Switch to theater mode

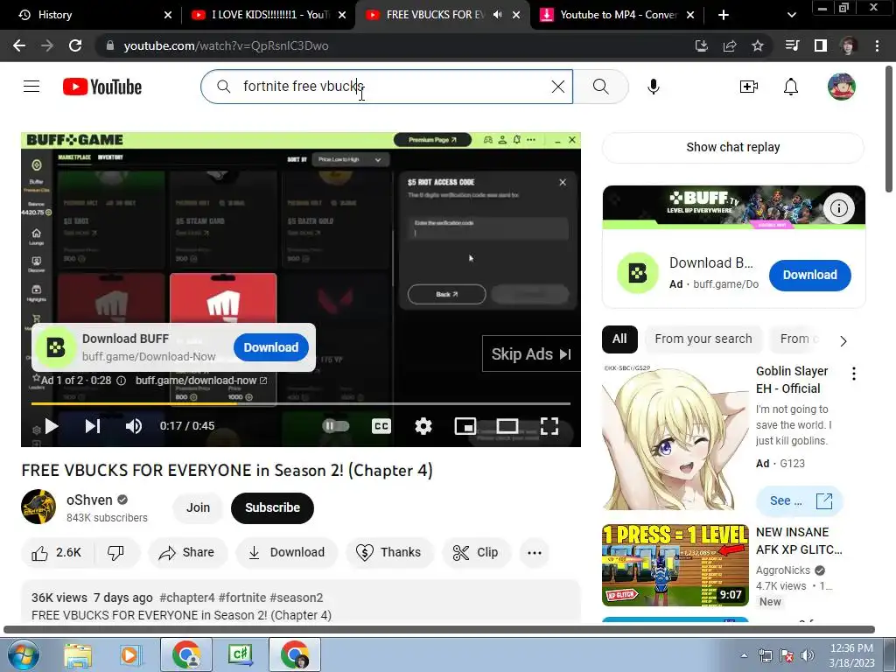pos(507,426)
